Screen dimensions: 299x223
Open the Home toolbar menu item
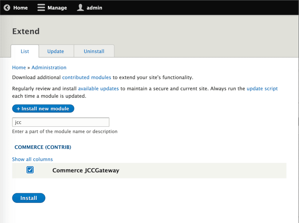[21, 7]
